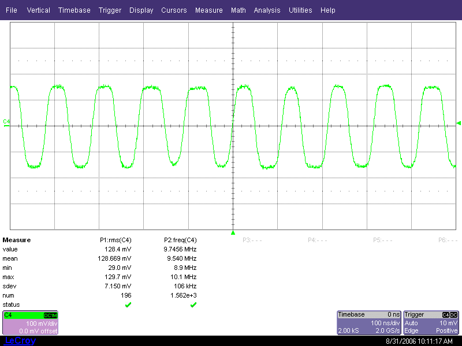
Task: Click the P1 max 129.7 mV
Action: (118, 277)
